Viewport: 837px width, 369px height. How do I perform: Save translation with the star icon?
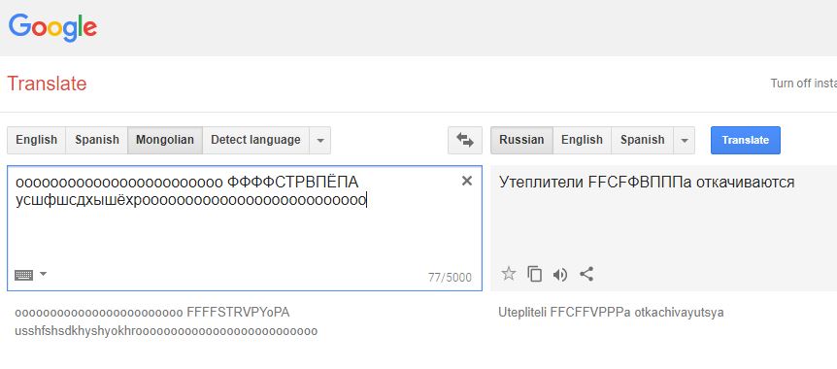click(x=509, y=274)
